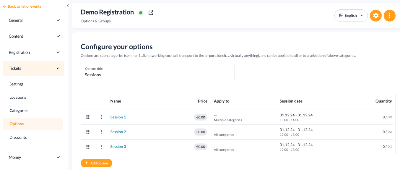This screenshot has height=170, width=400.
Task: Open the three-dot menu for Session 2
Action: pyautogui.click(x=102, y=132)
